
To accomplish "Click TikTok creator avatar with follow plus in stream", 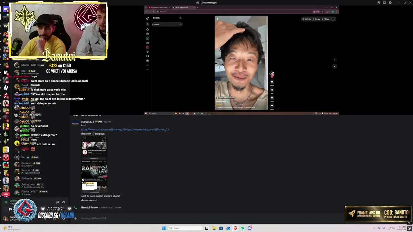I will click(x=272, y=74).
